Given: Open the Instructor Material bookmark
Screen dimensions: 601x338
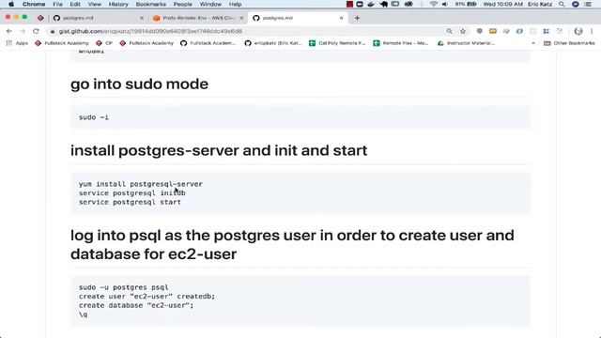Looking at the screenshot, I should coord(466,43).
